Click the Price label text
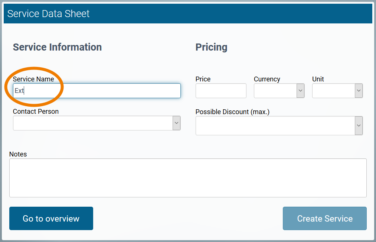The width and height of the screenshot is (376, 242). 203,79
